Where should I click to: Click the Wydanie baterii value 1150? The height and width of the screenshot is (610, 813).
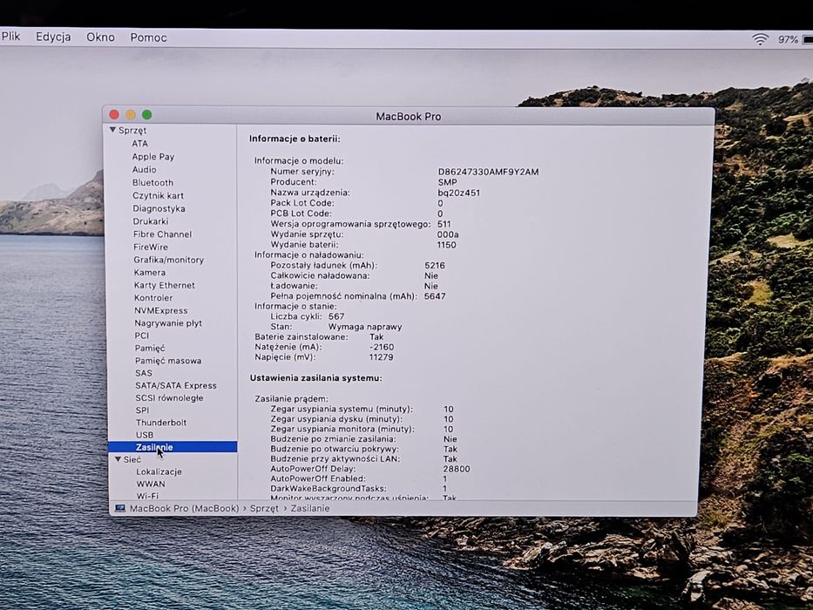446,245
